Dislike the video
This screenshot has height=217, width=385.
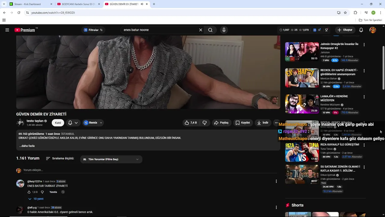point(205,123)
